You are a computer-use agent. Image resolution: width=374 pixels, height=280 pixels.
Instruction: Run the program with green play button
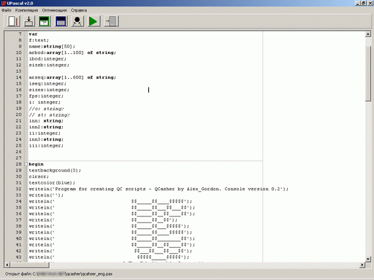93,21
